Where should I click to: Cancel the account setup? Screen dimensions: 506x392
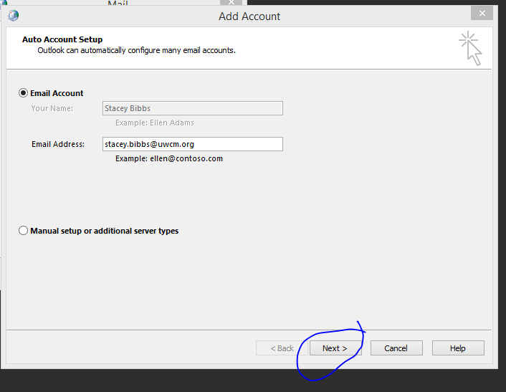pyautogui.click(x=396, y=348)
